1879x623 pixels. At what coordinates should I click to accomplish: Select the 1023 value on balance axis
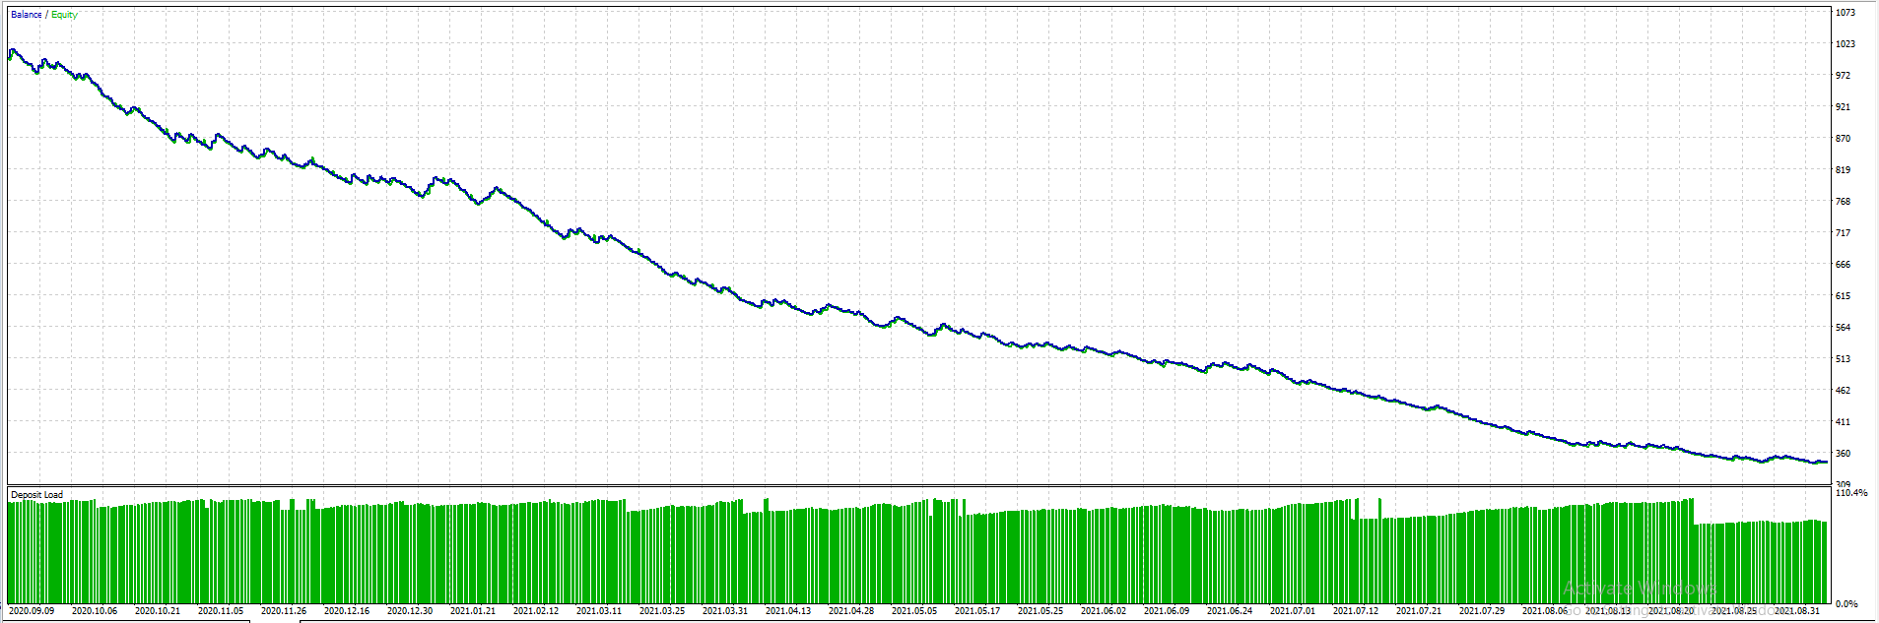pos(1845,44)
